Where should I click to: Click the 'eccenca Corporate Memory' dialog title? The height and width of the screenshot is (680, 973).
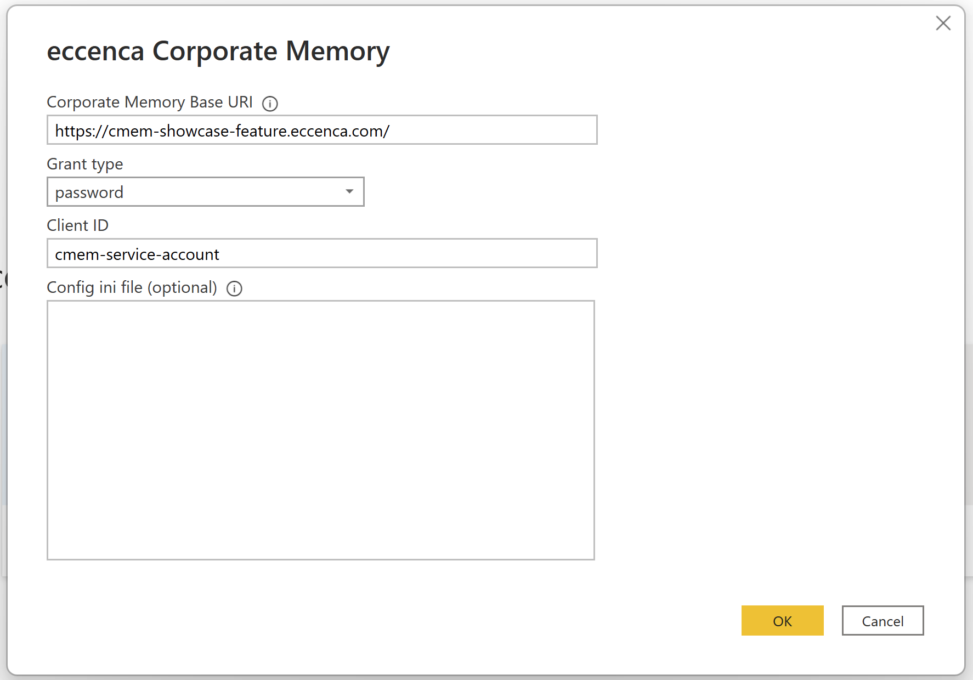218,51
